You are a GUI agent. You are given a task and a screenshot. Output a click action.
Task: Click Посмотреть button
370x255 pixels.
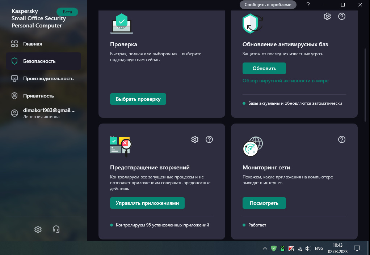pos(264,203)
